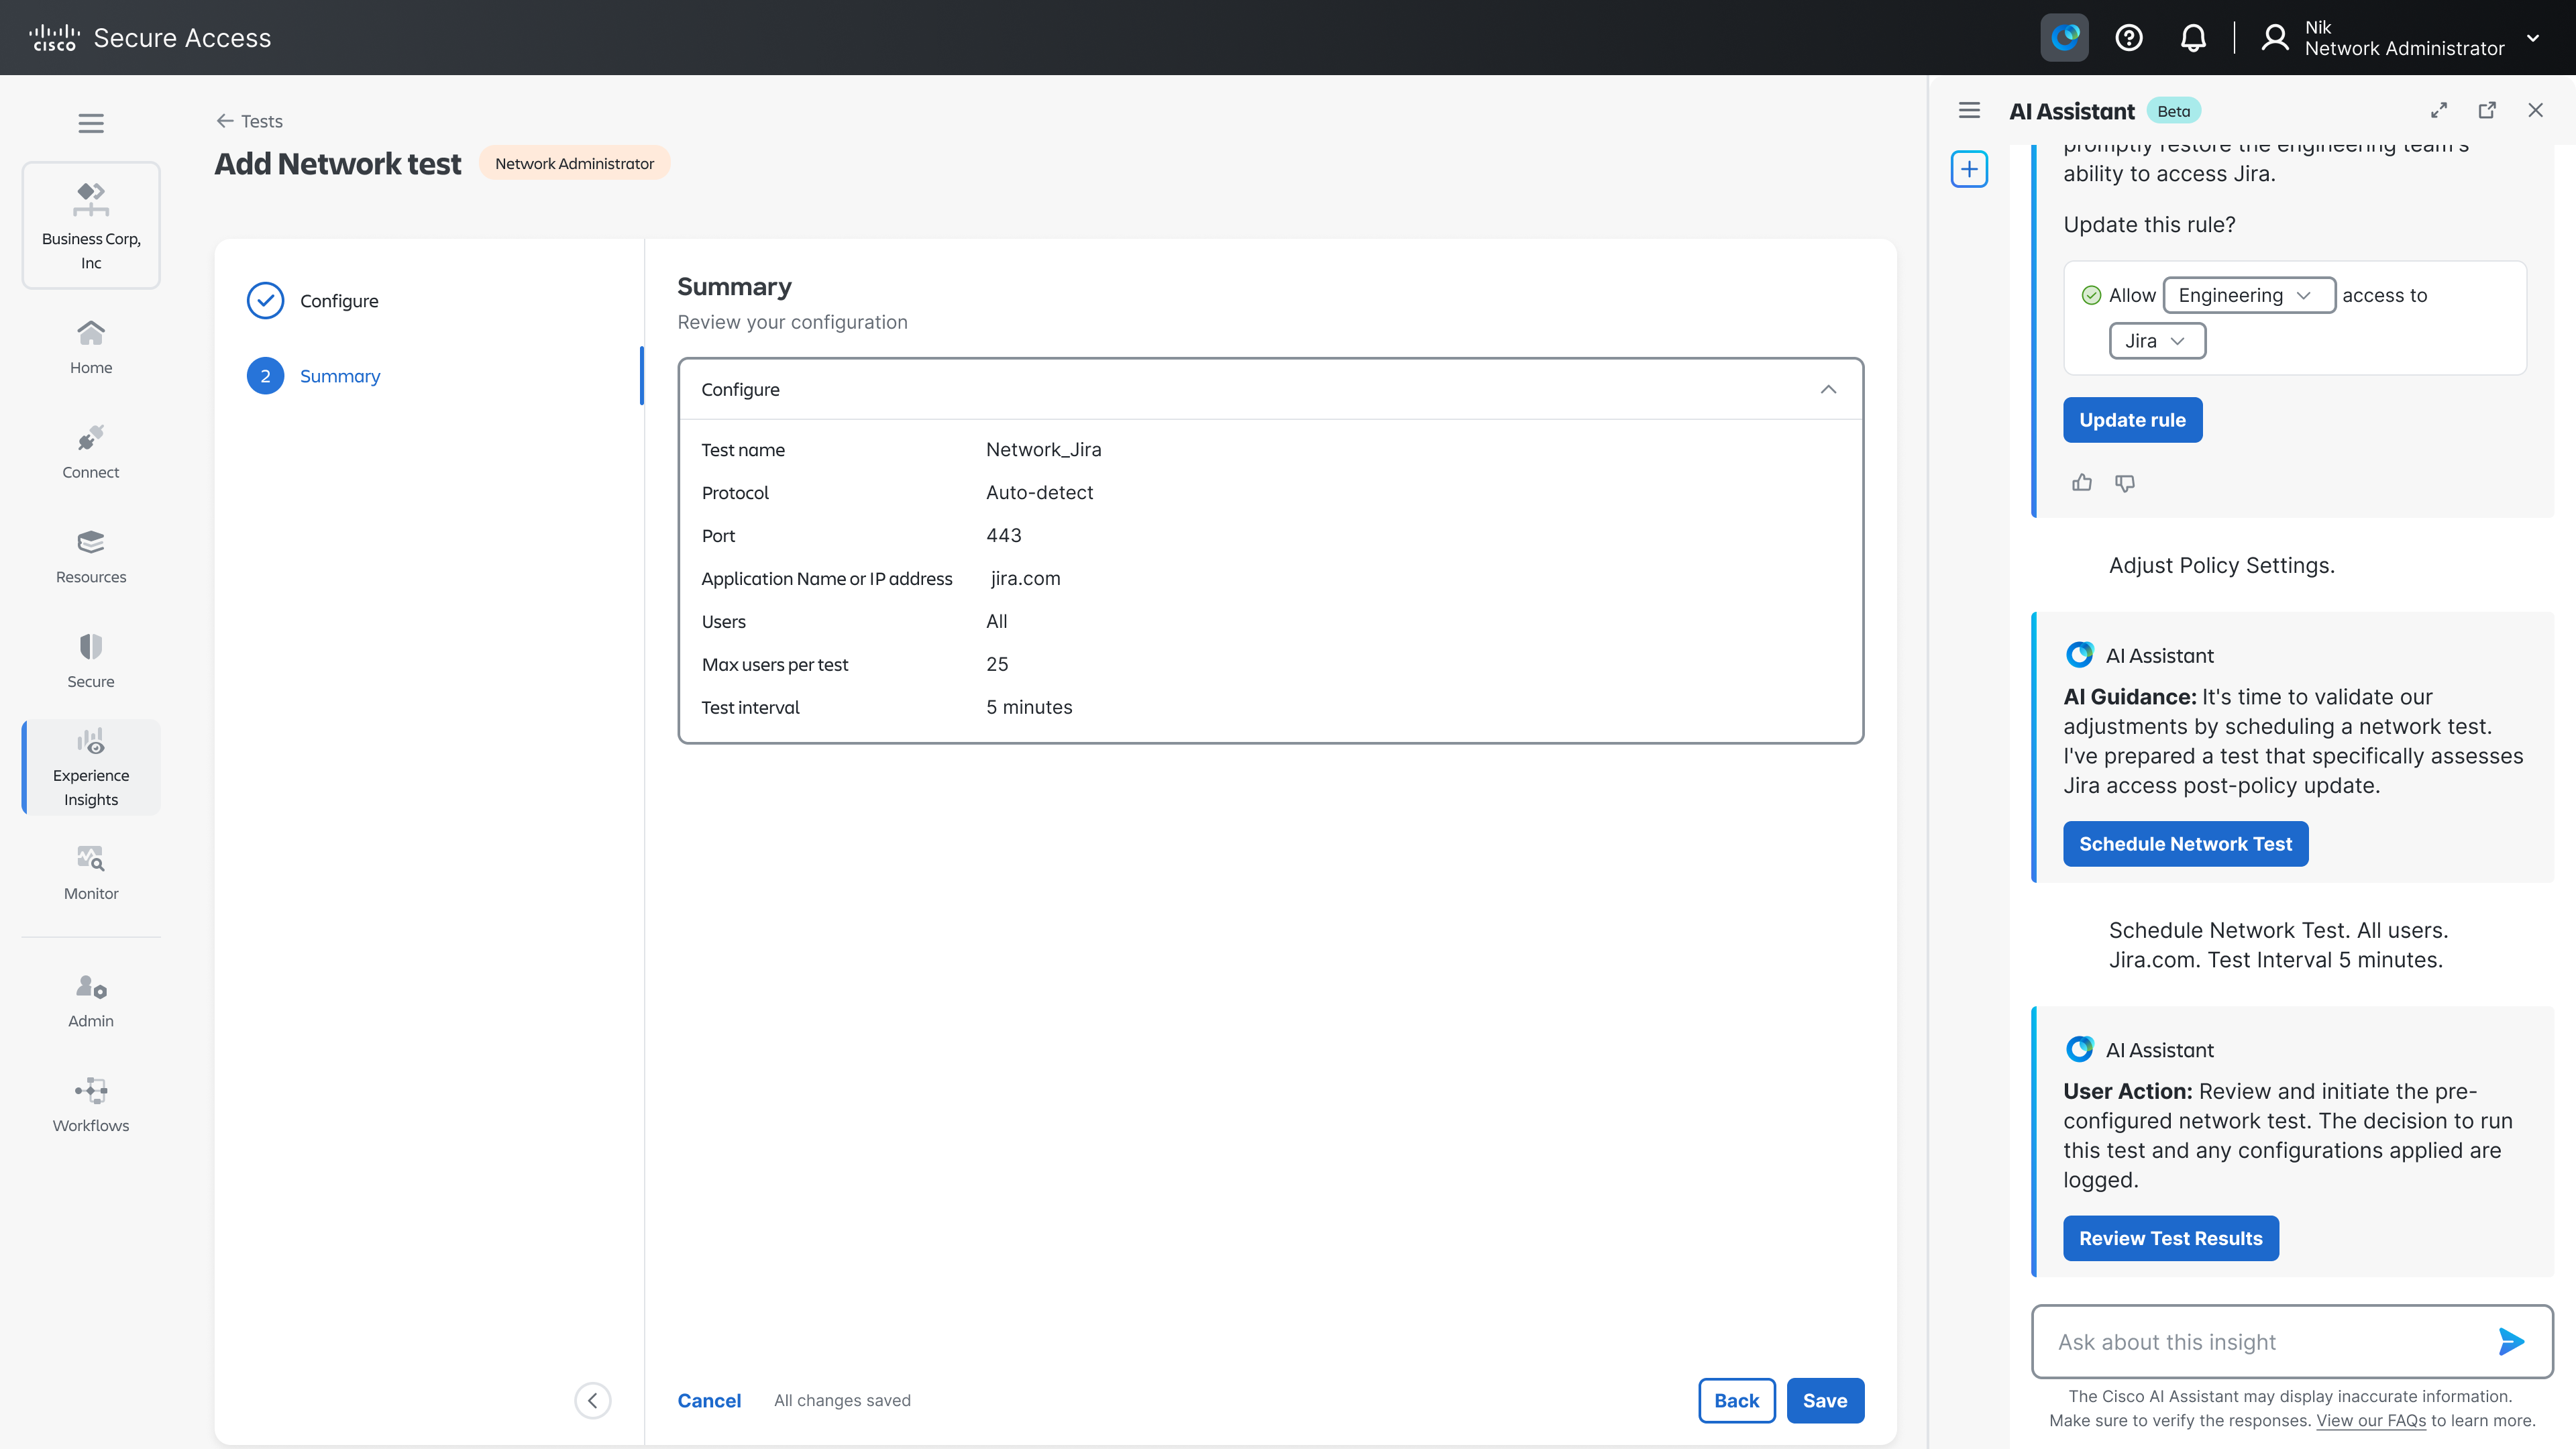Send message with the paper plane icon
The width and height of the screenshot is (2576, 1449).
pos(2510,1341)
